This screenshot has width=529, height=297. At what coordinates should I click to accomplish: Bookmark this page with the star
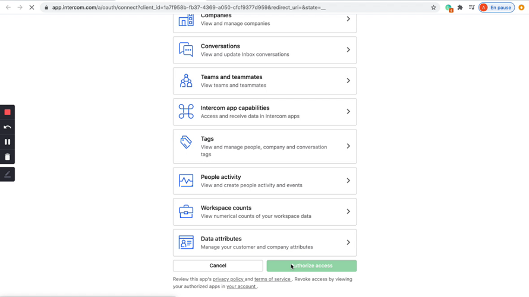pos(433,7)
